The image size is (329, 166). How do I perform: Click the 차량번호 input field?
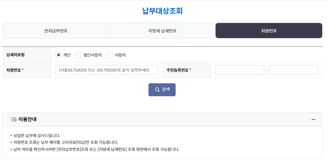click(107, 70)
